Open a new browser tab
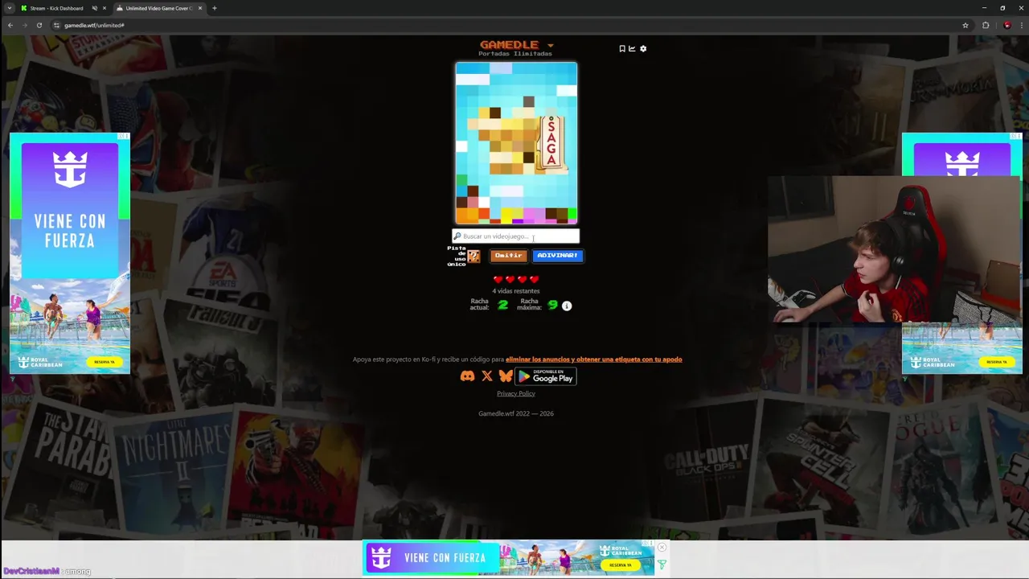 click(x=214, y=8)
